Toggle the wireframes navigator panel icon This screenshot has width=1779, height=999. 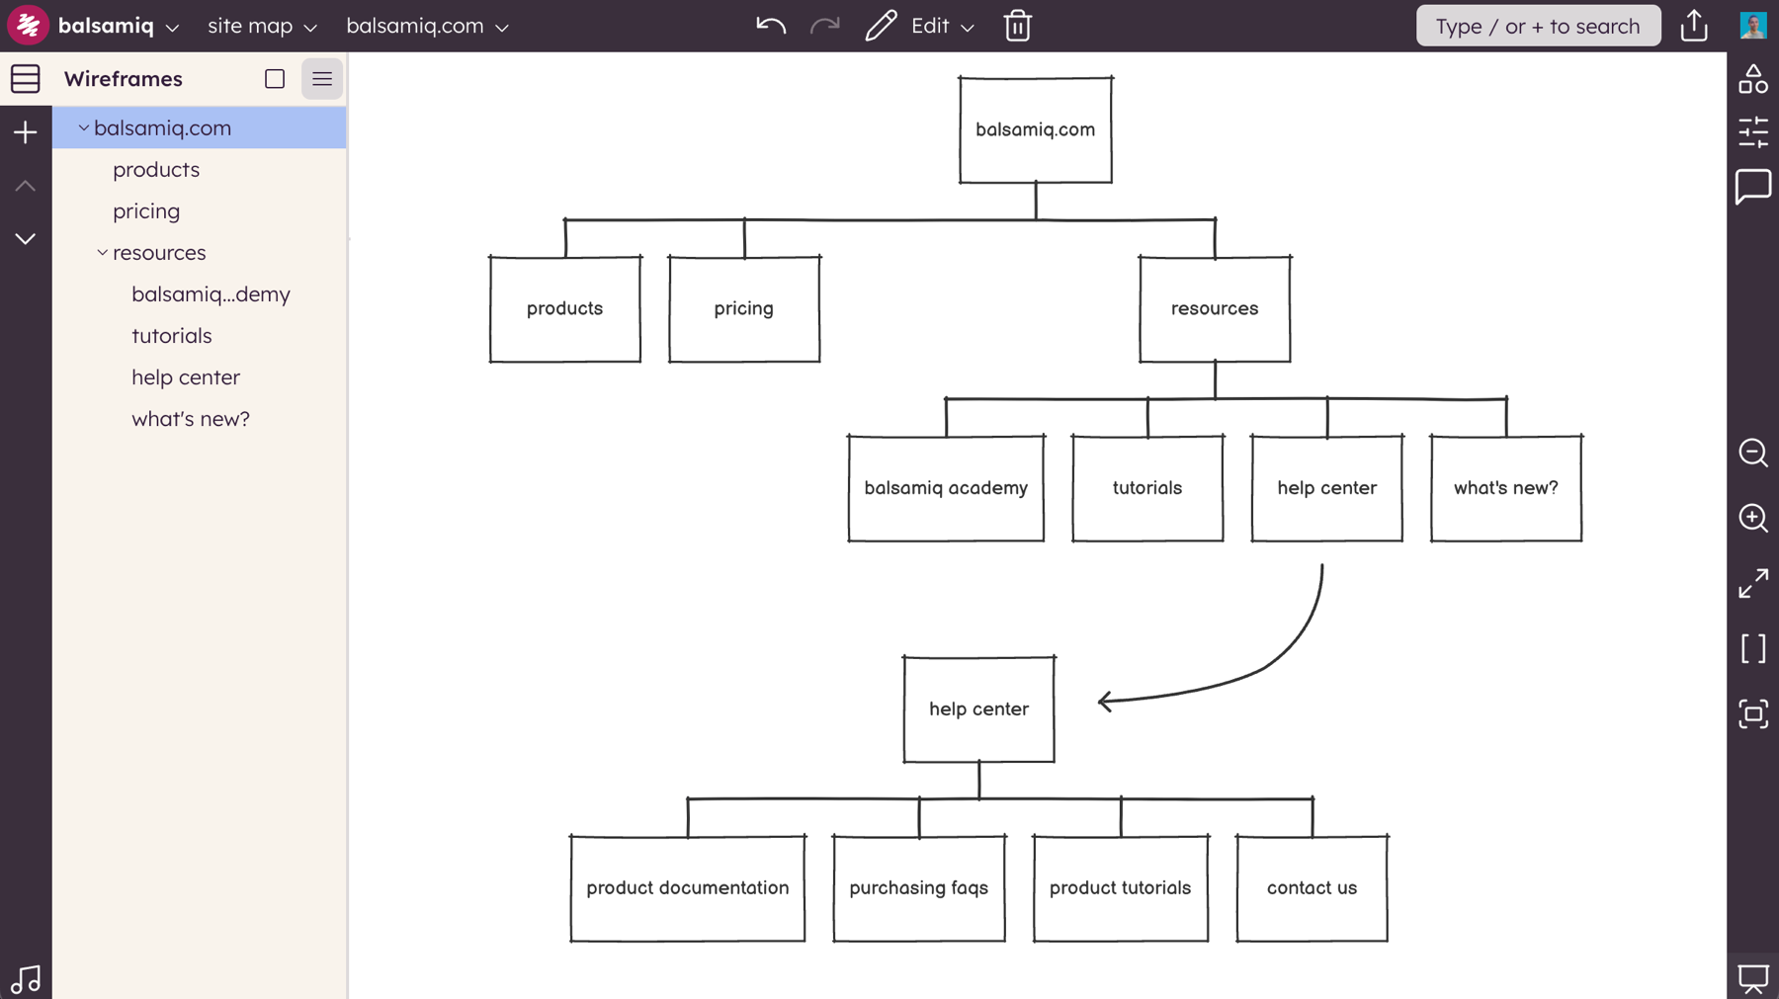click(x=26, y=79)
